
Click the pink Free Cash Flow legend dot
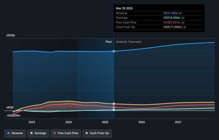point(55,133)
